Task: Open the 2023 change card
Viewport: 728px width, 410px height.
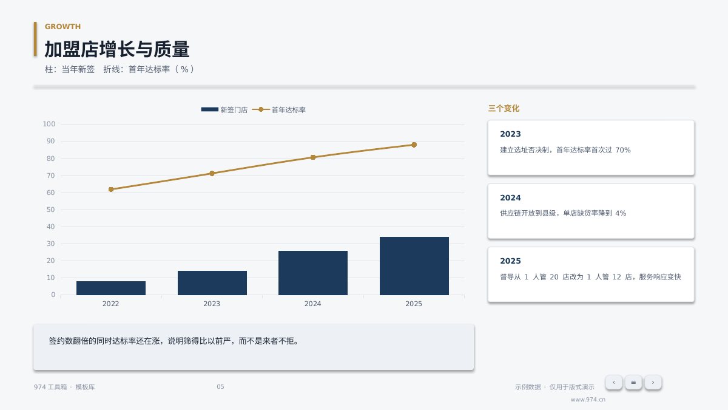Action: point(591,148)
